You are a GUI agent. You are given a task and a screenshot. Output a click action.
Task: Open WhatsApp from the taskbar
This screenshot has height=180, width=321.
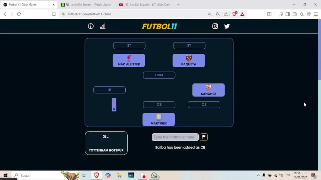154,175
